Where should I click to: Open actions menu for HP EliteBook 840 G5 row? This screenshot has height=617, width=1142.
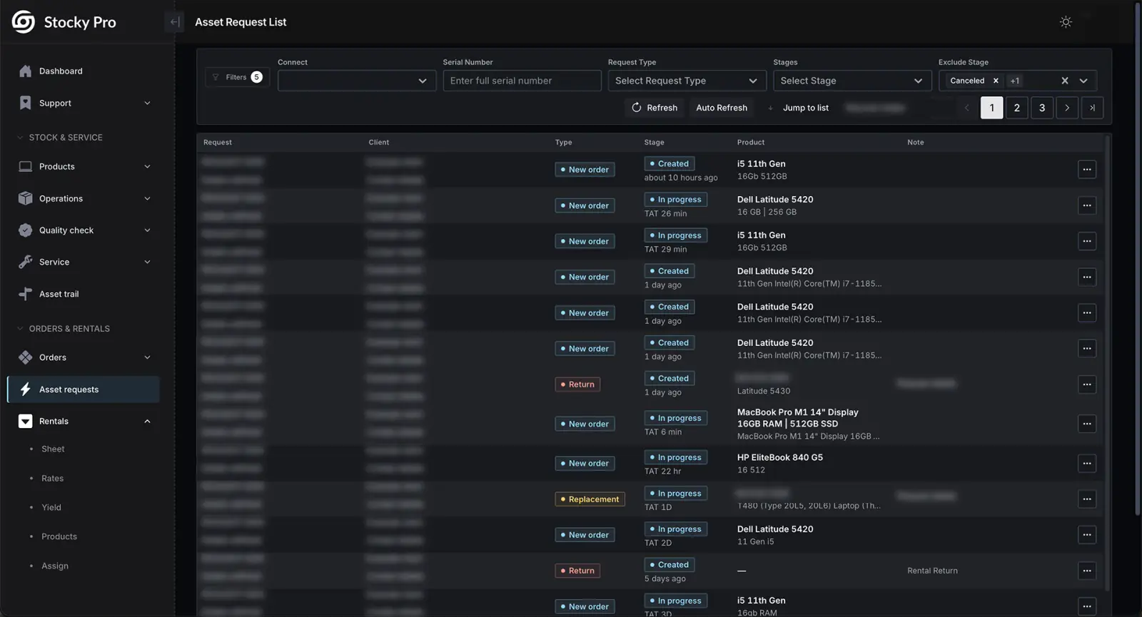pyautogui.click(x=1087, y=464)
